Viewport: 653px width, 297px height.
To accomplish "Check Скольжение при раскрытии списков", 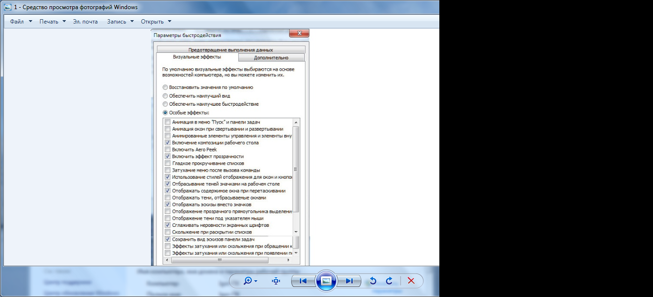I will (x=167, y=232).
